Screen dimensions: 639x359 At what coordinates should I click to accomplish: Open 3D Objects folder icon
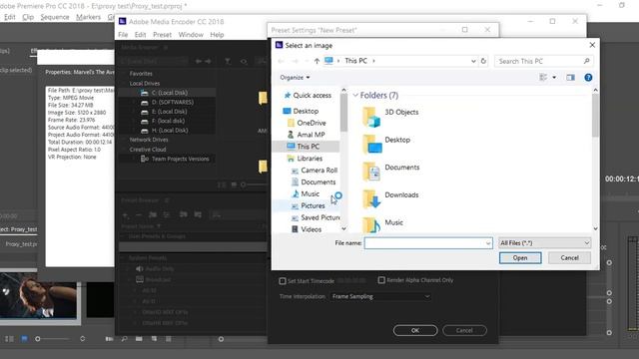point(371,117)
